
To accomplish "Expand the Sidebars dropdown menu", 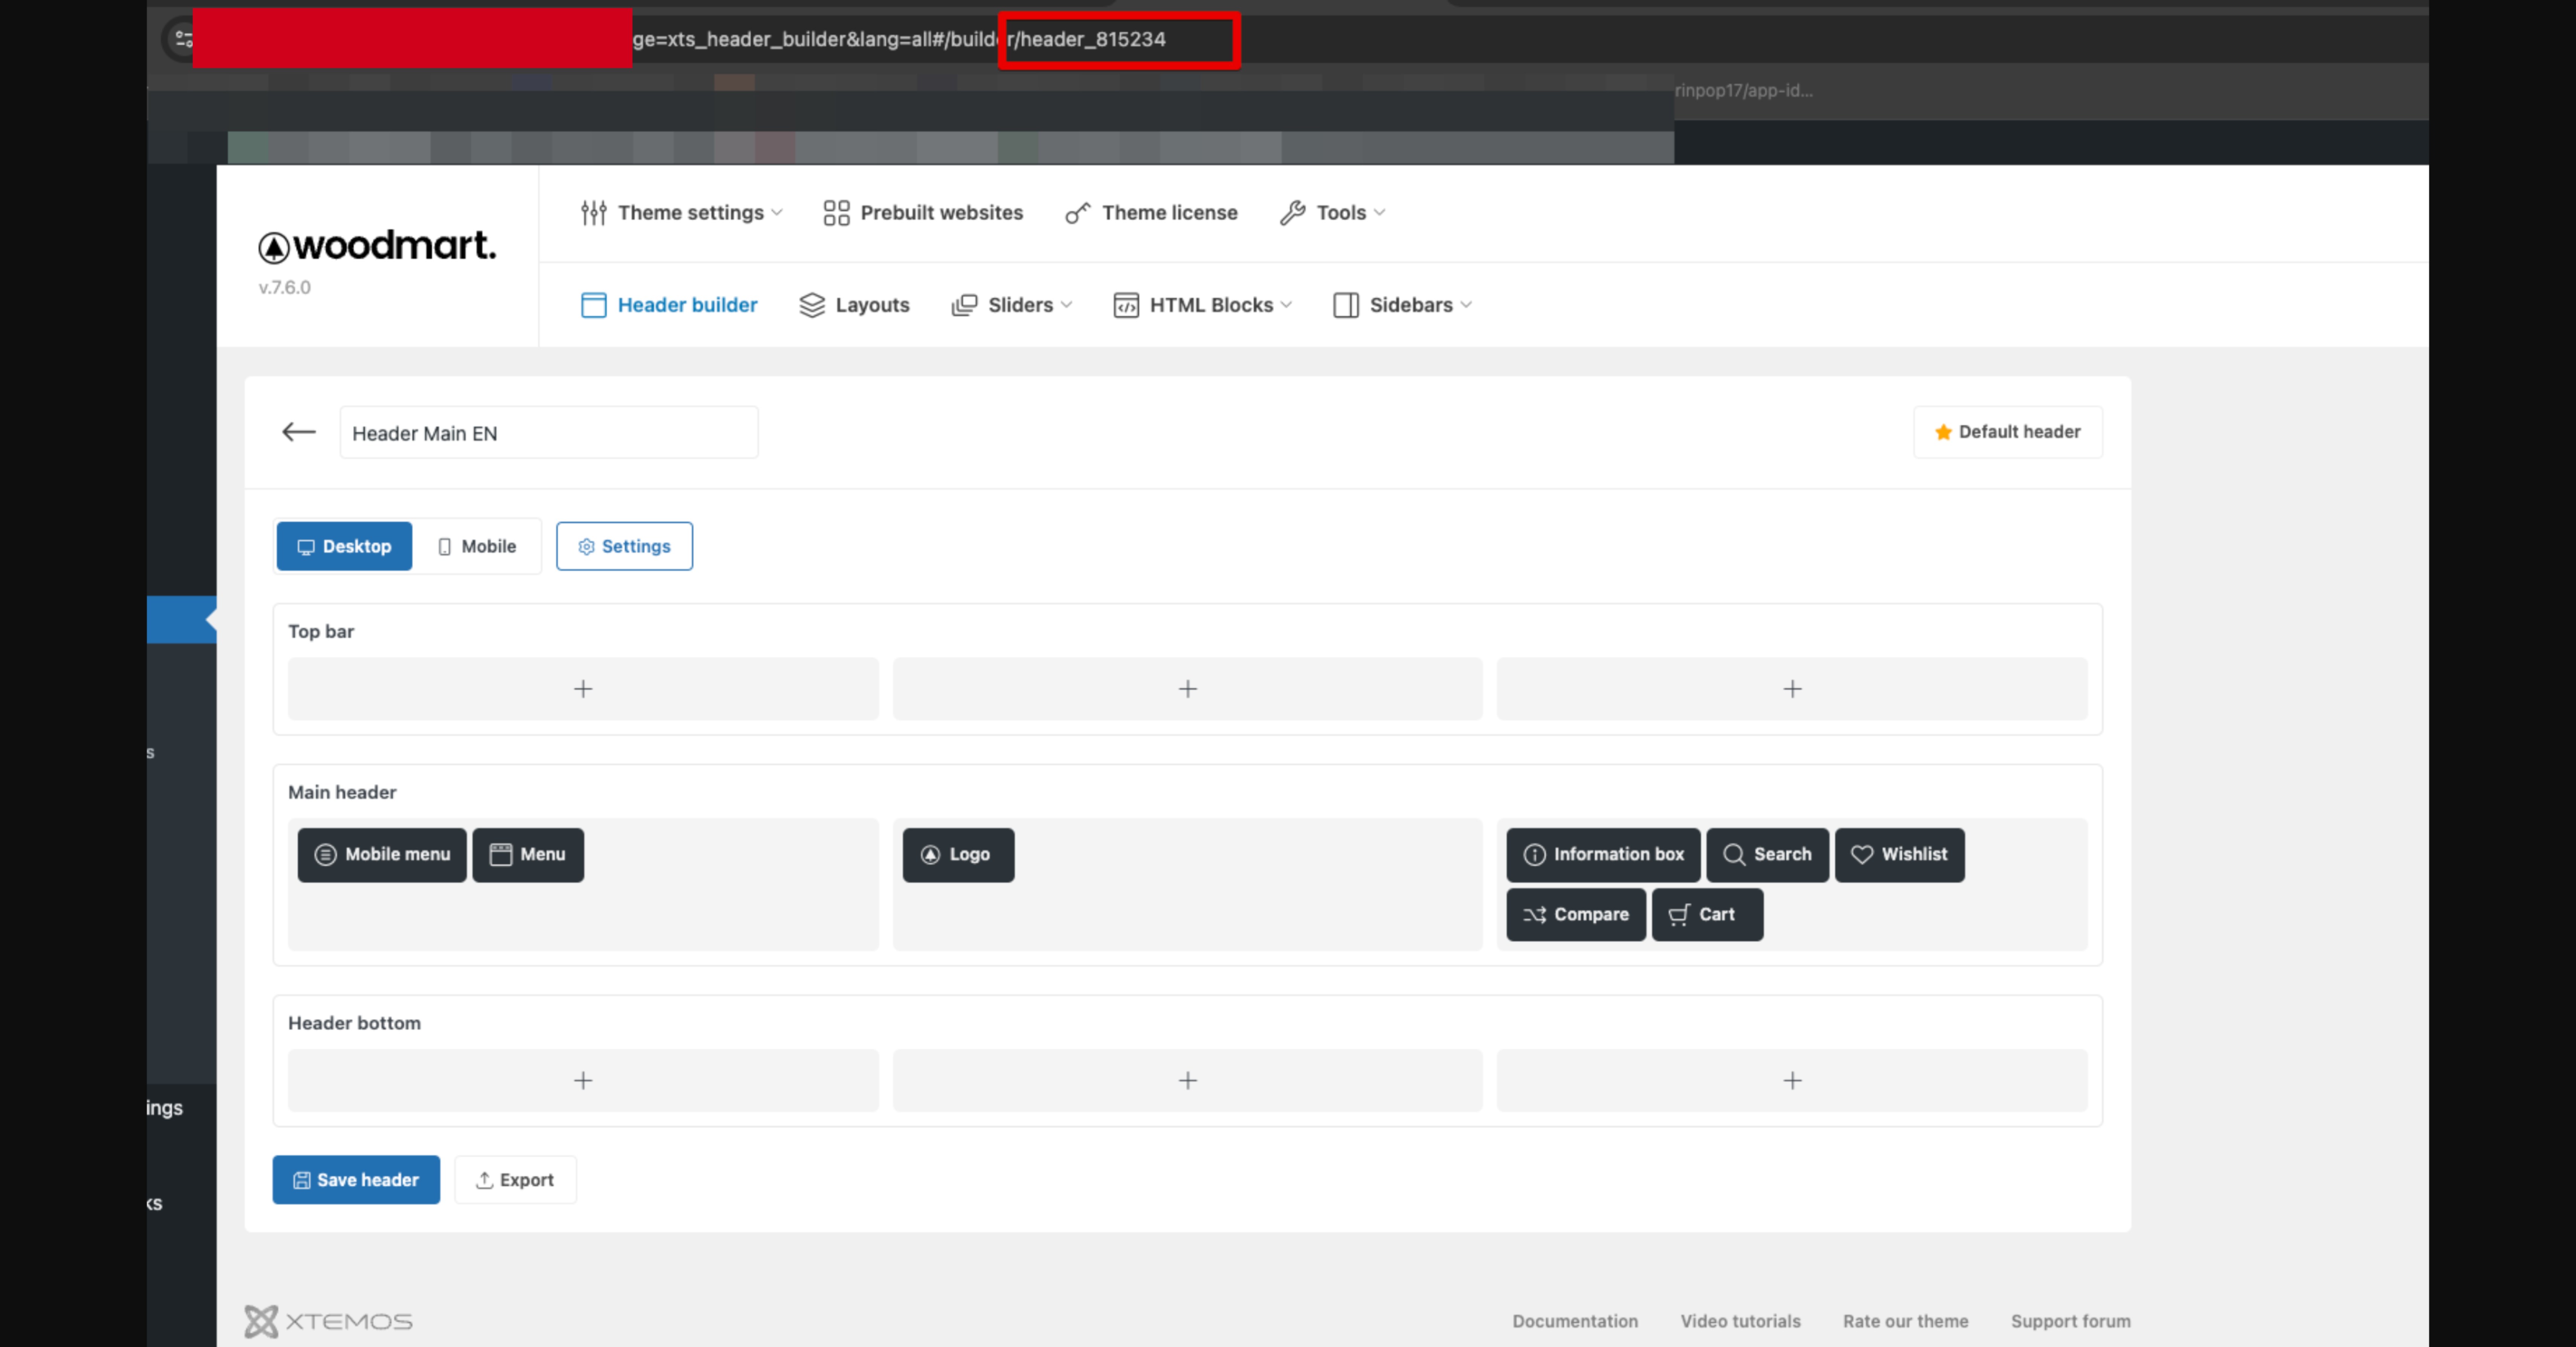I will (x=1403, y=305).
